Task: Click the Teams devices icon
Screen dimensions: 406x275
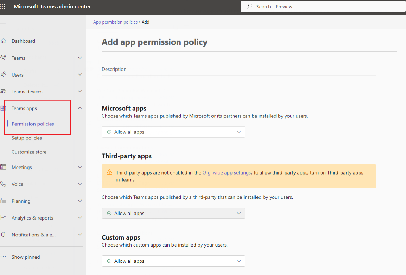Action: pos(3,92)
